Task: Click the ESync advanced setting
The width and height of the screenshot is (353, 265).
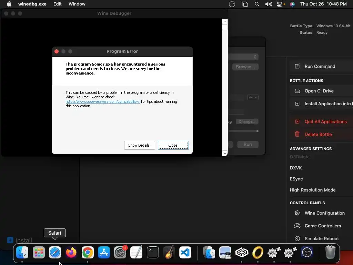Action: [x=296, y=179]
